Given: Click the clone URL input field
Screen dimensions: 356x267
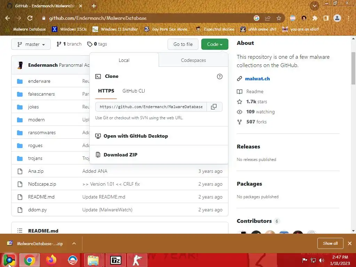Looking at the screenshot, I should [151, 107].
